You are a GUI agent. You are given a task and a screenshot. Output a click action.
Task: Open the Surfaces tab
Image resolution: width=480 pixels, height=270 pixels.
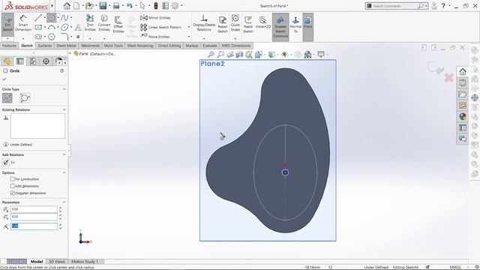45,46
